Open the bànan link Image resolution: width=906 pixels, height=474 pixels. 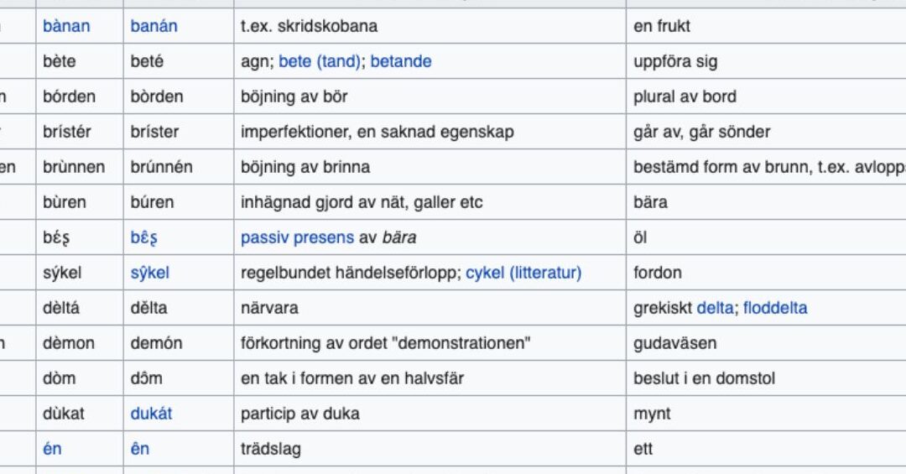66,26
